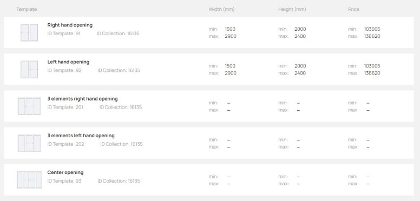The width and height of the screenshot is (420, 201).
Task: Click ID Template: 91 text
Action: pos(64,33)
